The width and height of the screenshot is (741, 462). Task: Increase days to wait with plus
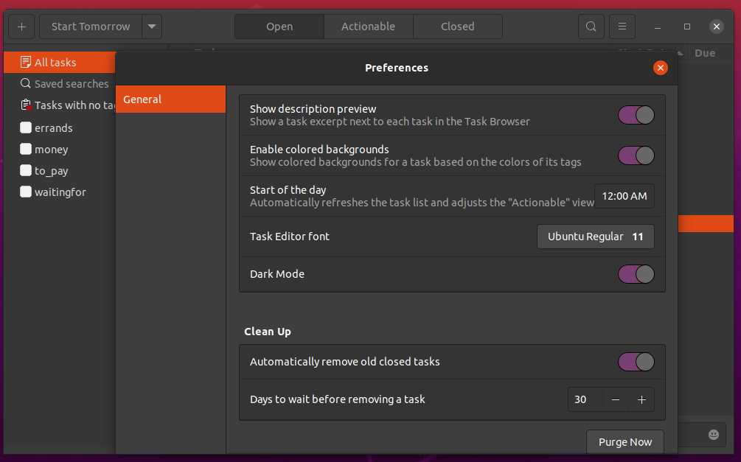pos(641,399)
